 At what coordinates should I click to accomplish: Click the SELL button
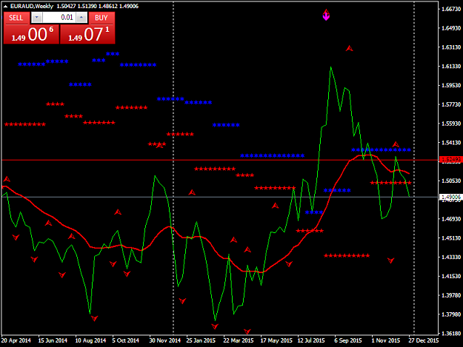click(16, 18)
